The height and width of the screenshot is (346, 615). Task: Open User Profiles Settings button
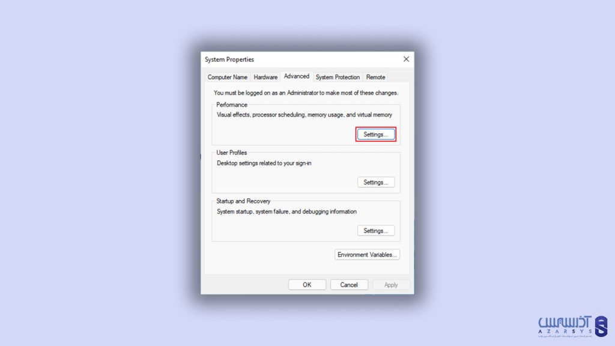tap(376, 182)
